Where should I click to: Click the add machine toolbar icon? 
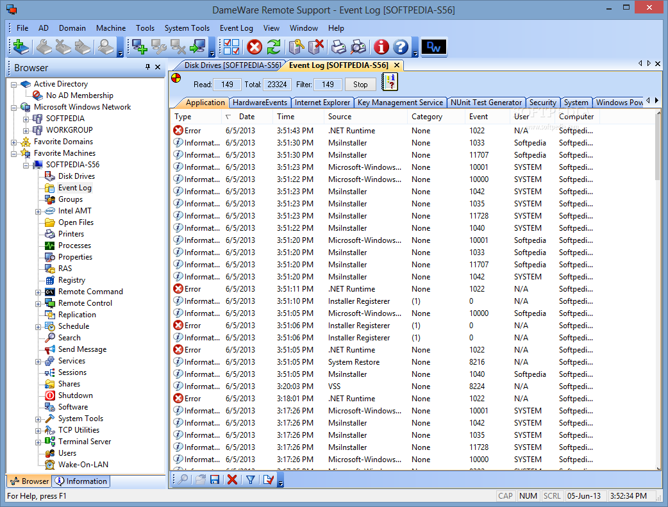(x=139, y=47)
